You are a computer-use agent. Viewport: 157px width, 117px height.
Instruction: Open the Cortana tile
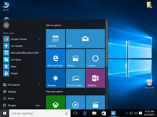pos(95,58)
